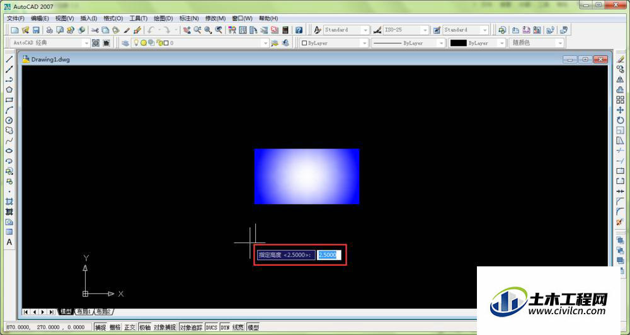
Task: Click the Plot (print) icon
Action: tap(49, 30)
